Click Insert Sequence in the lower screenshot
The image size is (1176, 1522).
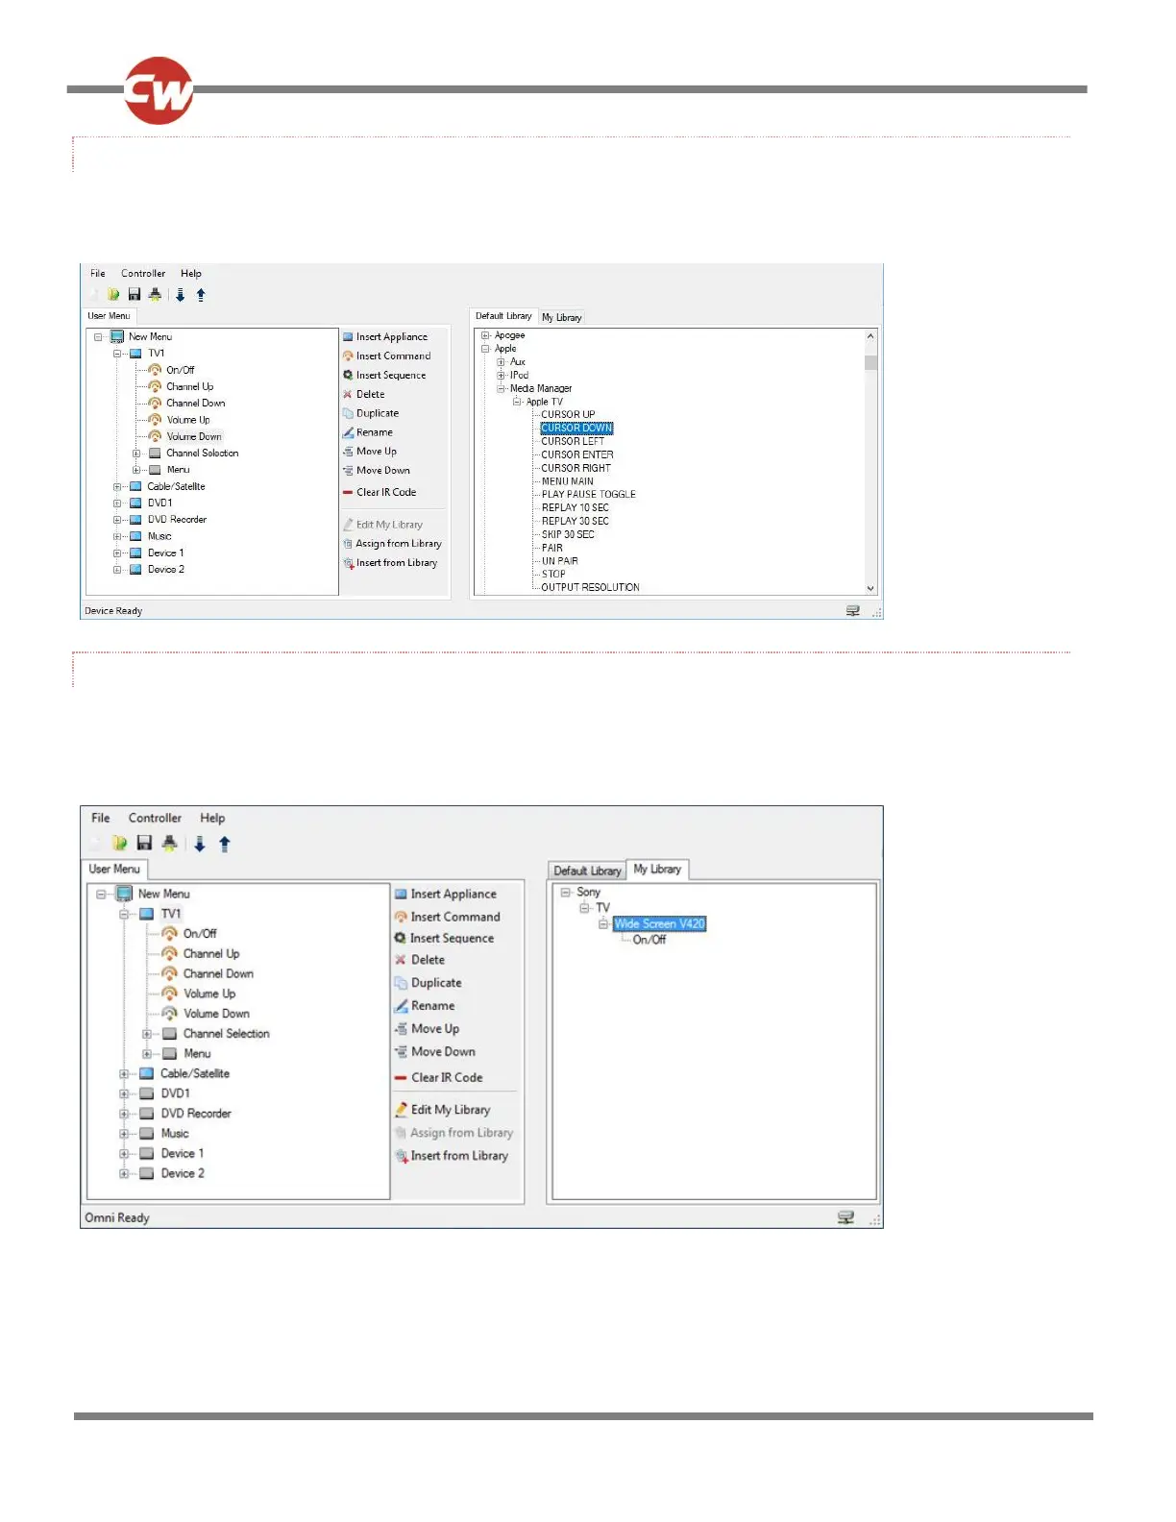[x=444, y=938]
